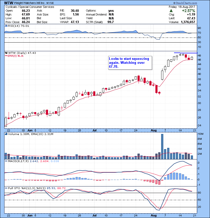The height and width of the screenshot is (218, 210).
Task: Click the RSI(14) area chart icon
Action: [x=6, y=26]
